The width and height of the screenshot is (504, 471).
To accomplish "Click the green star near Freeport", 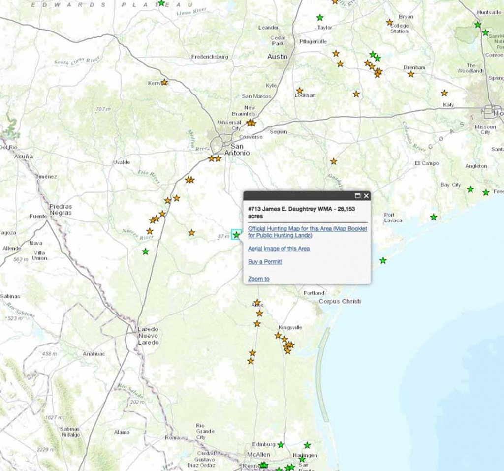I will (486, 192).
